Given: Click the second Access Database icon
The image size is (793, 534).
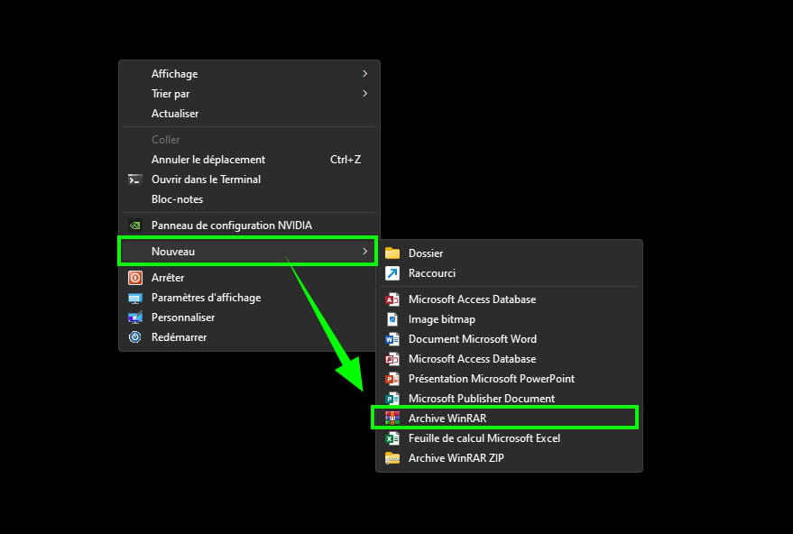Looking at the screenshot, I should tap(392, 359).
